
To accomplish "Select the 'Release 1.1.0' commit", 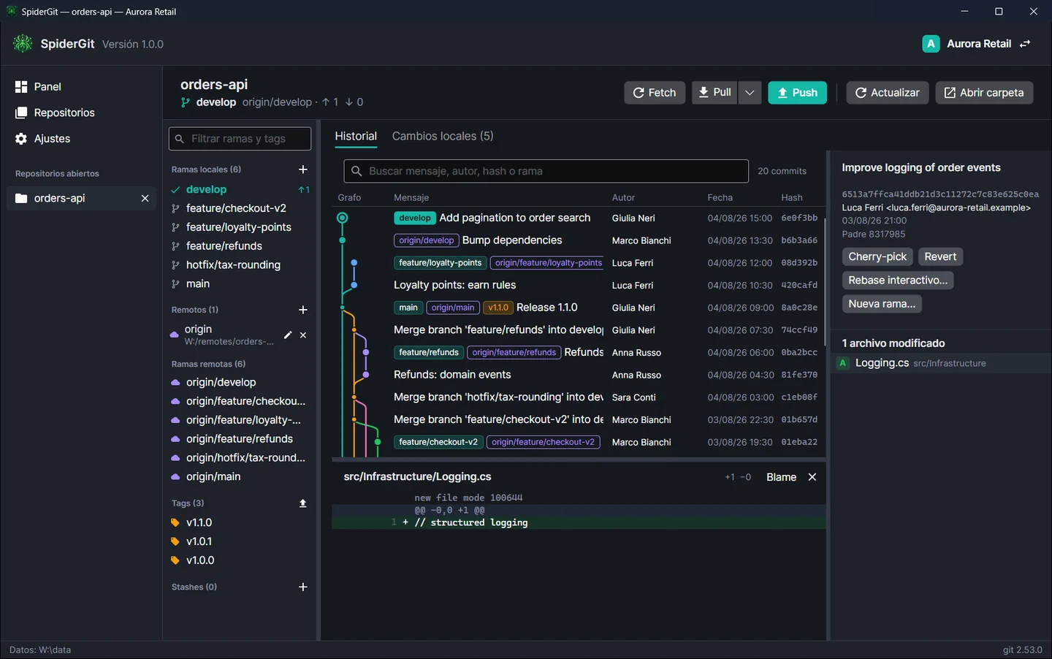I will point(578,308).
